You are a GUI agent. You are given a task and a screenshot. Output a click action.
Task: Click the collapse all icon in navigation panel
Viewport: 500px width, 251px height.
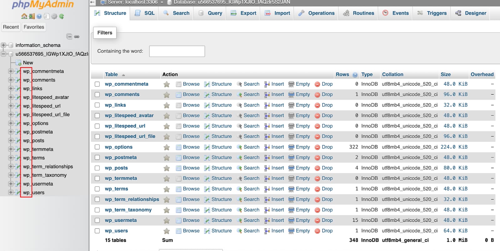[x=69, y=37]
